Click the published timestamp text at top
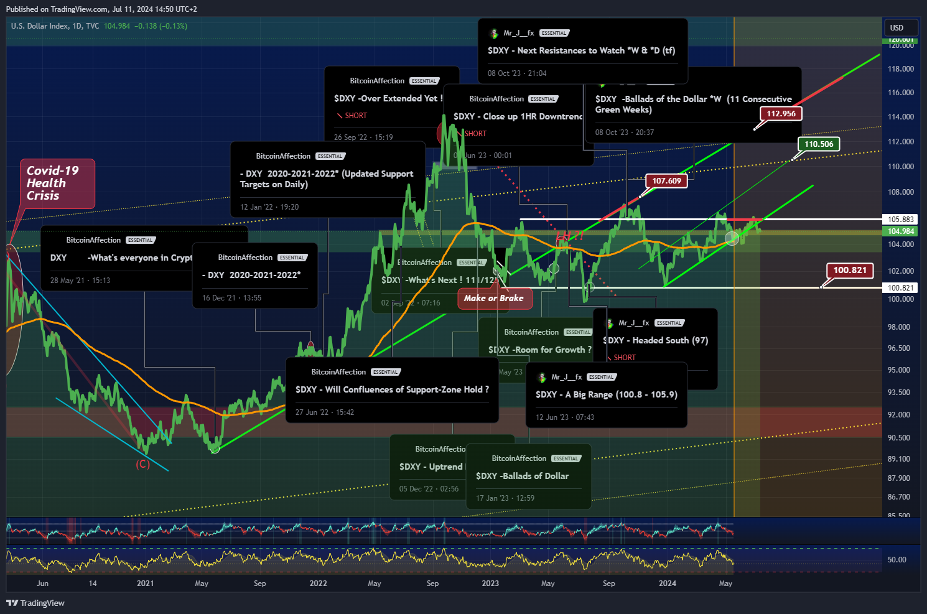The width and height of the screenshot is (927, 614). pyautogui.click(x=101, y=9)
